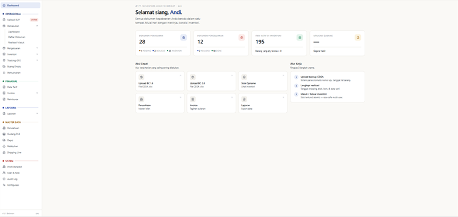Click the Segera hadir text on Utilisasi Gudang

tap(319, 51)
